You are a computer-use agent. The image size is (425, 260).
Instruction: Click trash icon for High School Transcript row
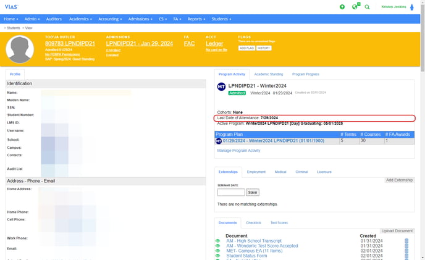[406, 241]
